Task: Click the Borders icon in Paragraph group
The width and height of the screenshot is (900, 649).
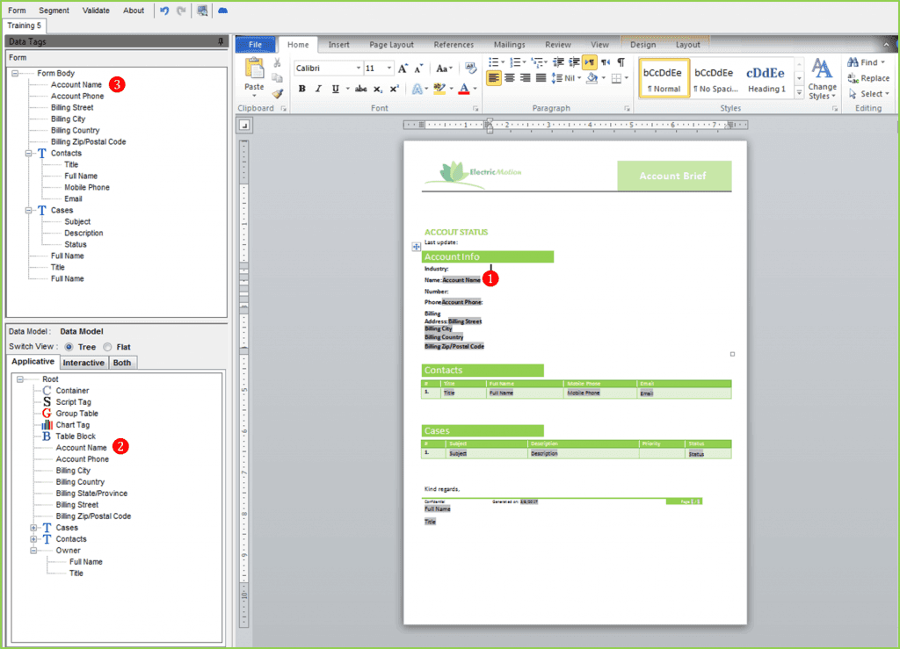Action: tap(616, 78)
